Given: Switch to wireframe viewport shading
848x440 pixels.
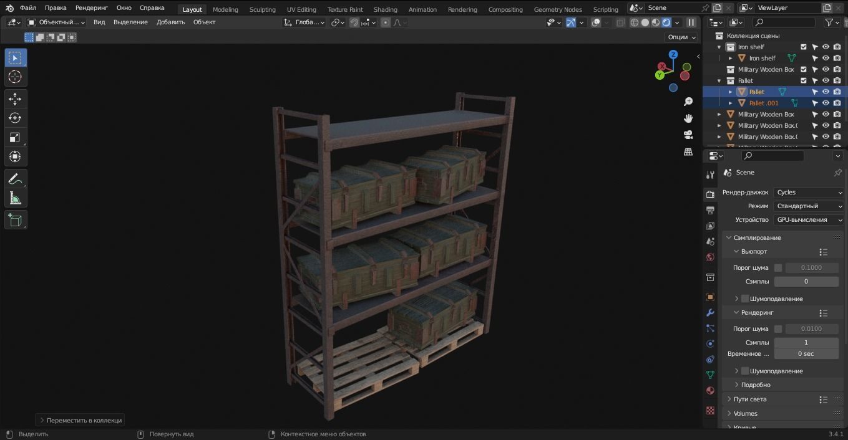Looking at the screenshot, I should 635,22.
